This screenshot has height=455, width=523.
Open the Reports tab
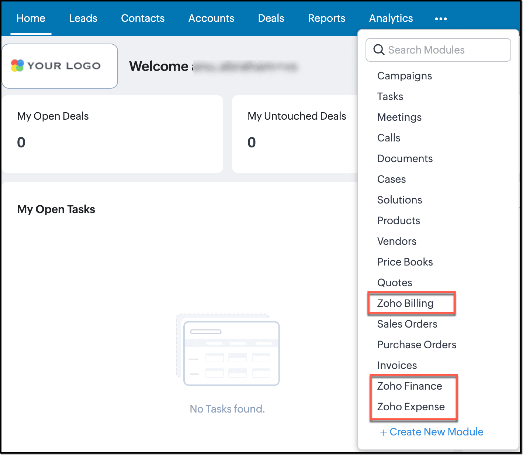[x=327, y=18]
